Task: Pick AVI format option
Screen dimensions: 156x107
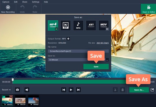Action: click(x=91, y=26)
